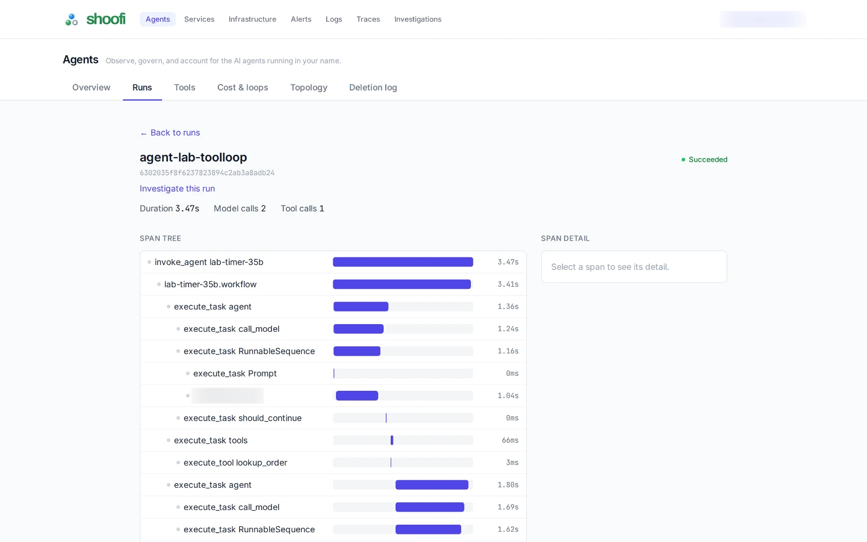Open Logs in top navigation
867x542 pixels.
click(334, 19)
